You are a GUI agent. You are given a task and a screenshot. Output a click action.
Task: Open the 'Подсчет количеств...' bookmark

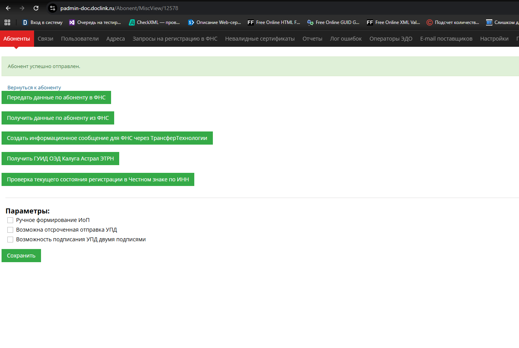tap(453, 22)
